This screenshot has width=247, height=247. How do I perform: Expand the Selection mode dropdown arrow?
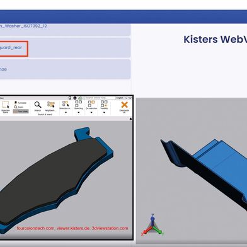[66, 113]
